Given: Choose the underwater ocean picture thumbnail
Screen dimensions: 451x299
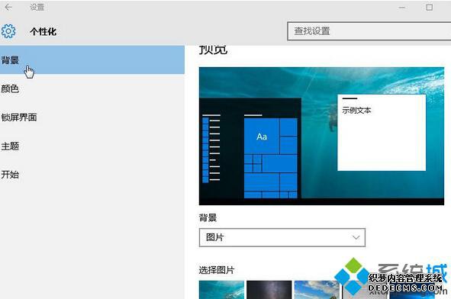Looking at the screenshot, I should [x=221, y=290].
